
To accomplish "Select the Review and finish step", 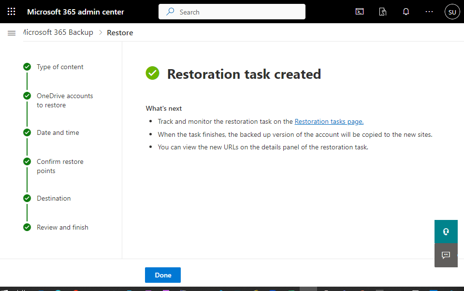I will [x=62, y=228].
